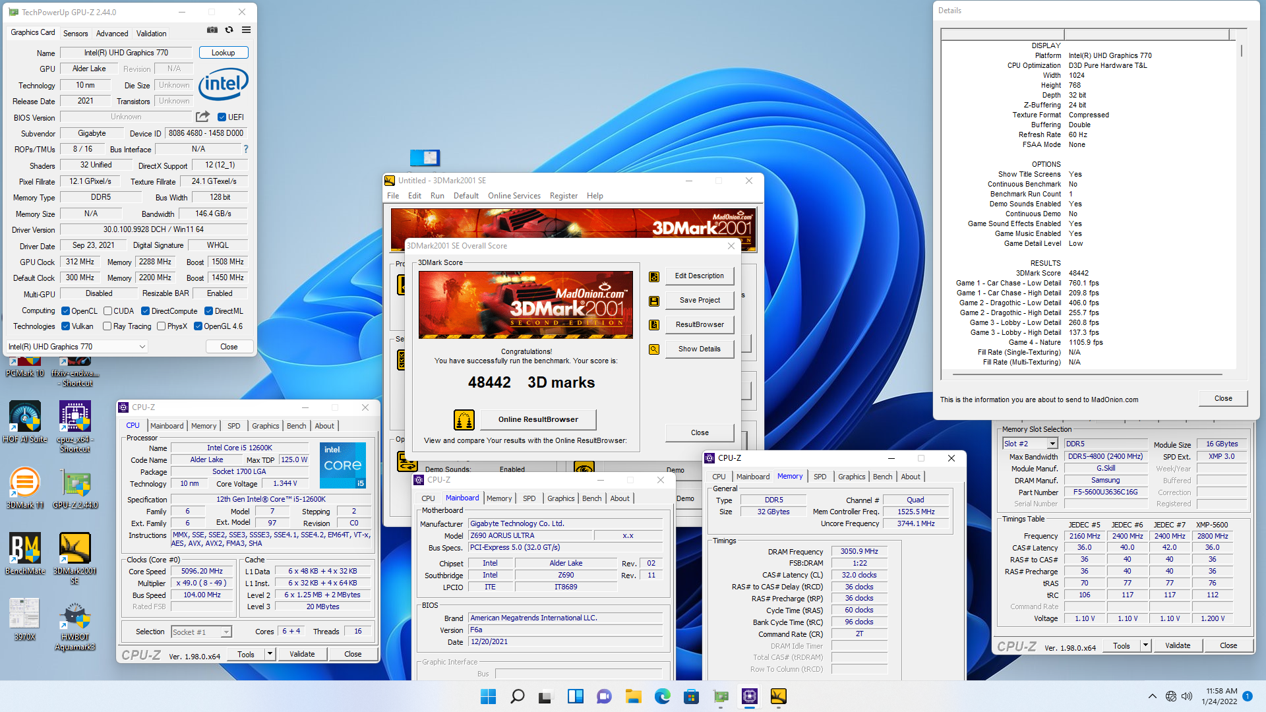Click the Online ResultBrowser yellow icon

pos(464,419)
